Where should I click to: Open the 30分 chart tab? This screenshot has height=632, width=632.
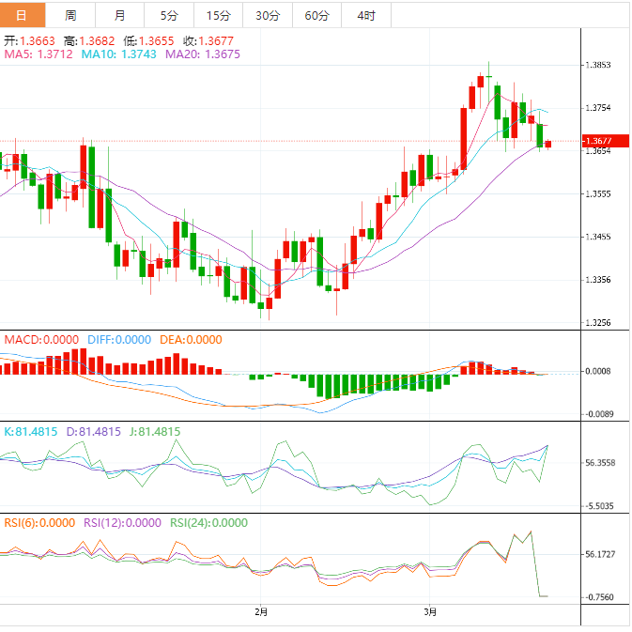coord(268,15)
